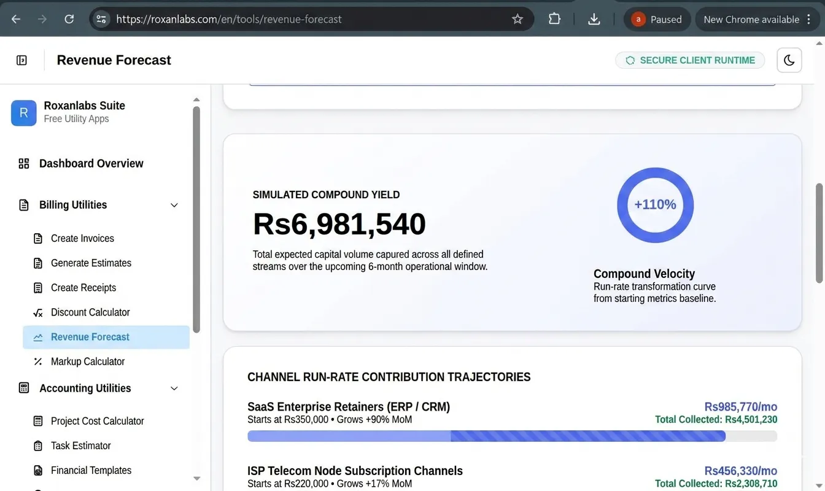Collapse the Billing Utilities chevron

(174, 205)
